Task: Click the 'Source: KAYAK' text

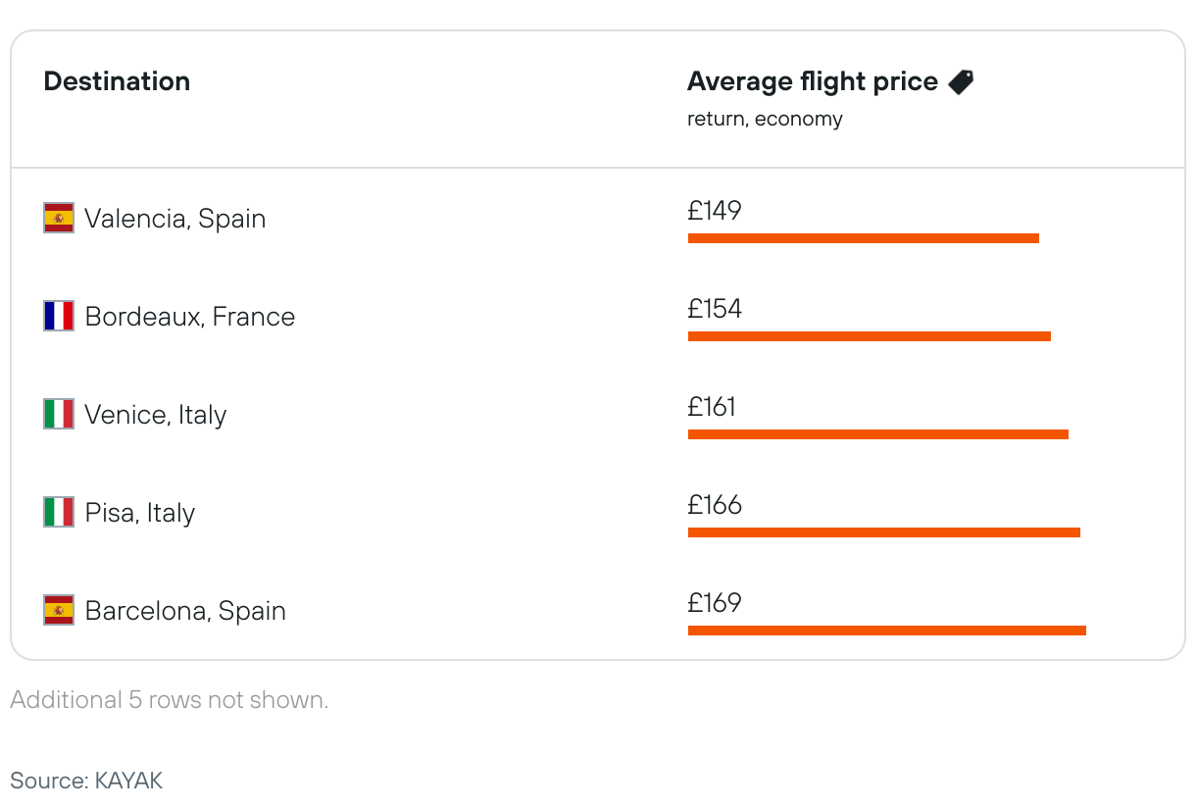Action: click(x=86, y=781)
